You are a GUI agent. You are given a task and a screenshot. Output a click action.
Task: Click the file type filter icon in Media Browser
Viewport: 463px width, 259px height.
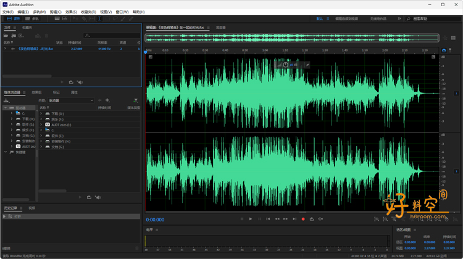click(x=136, y=101)
